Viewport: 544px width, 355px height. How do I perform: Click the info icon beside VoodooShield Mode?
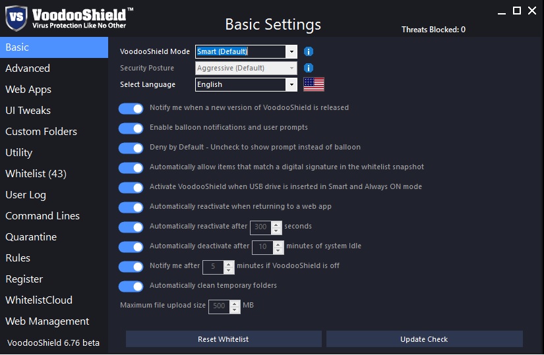(308, 51)
